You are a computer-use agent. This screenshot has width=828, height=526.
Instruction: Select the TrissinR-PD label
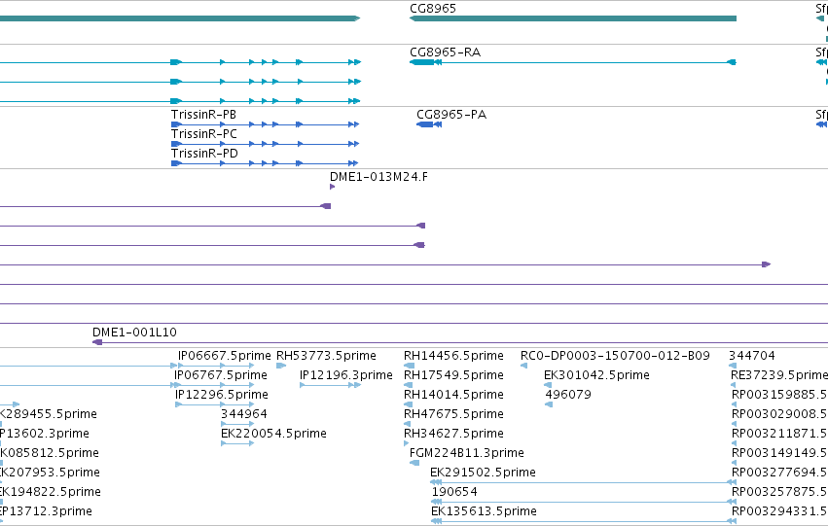(204, 154)
